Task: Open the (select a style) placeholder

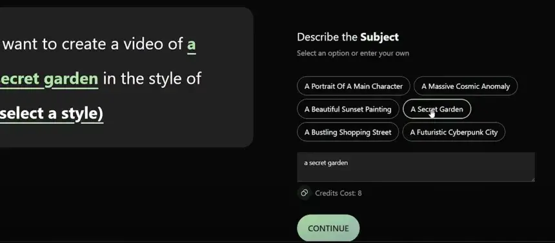Action: pos(52,113)
